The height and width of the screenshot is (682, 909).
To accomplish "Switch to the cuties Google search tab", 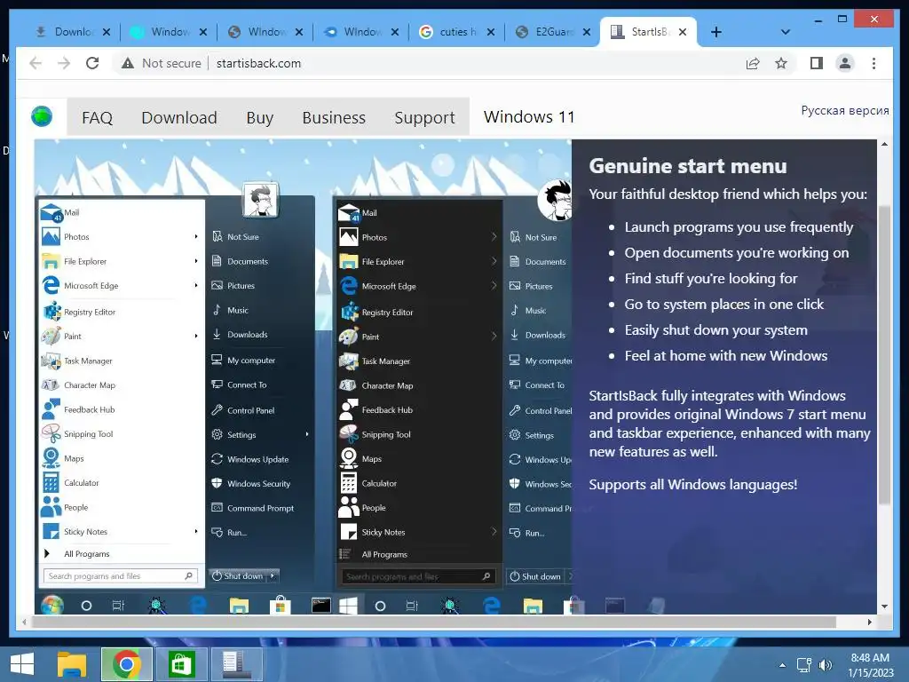I will click(x=457, y=32).
